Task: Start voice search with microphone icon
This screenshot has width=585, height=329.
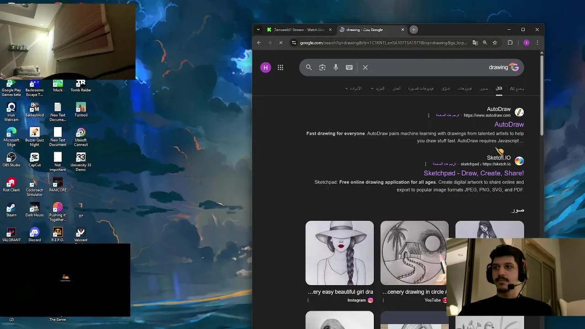Action: click(x=336, y=67)
